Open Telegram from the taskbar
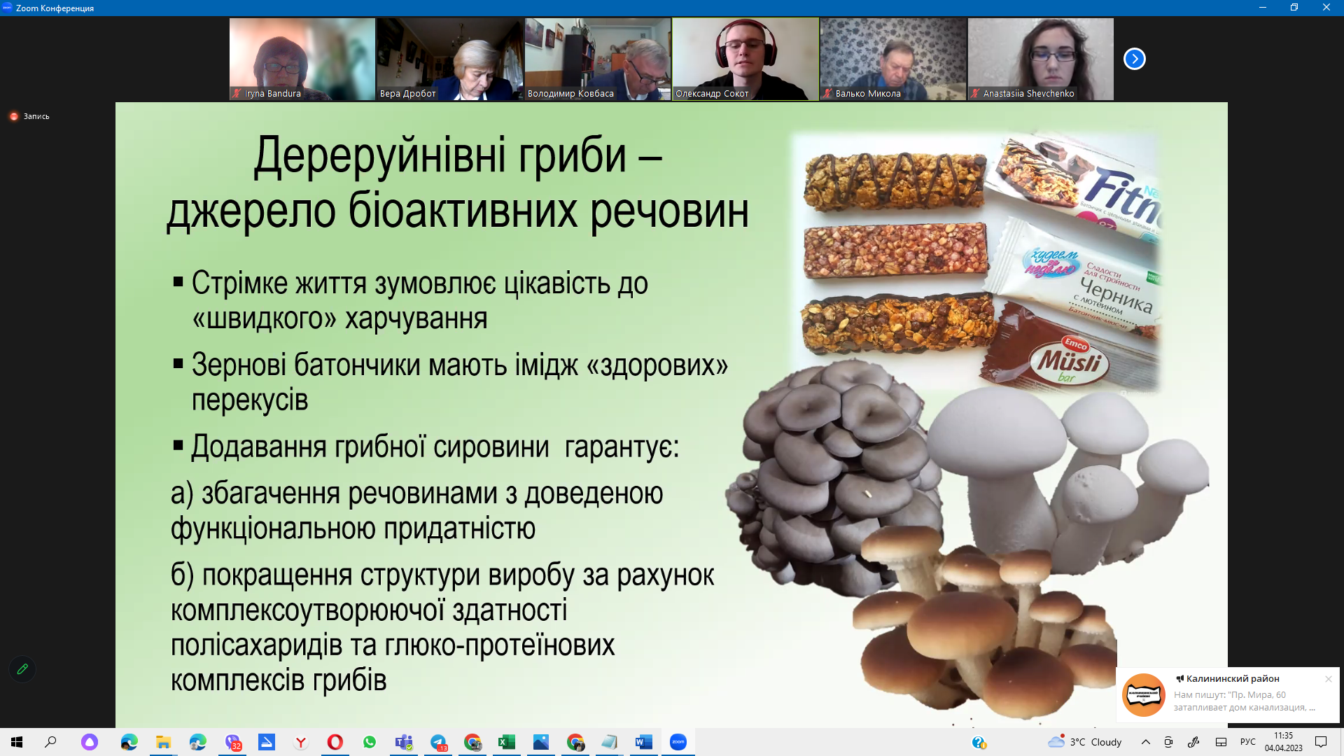The height and width of the screenshot is (756, 1344). (438, 742)
